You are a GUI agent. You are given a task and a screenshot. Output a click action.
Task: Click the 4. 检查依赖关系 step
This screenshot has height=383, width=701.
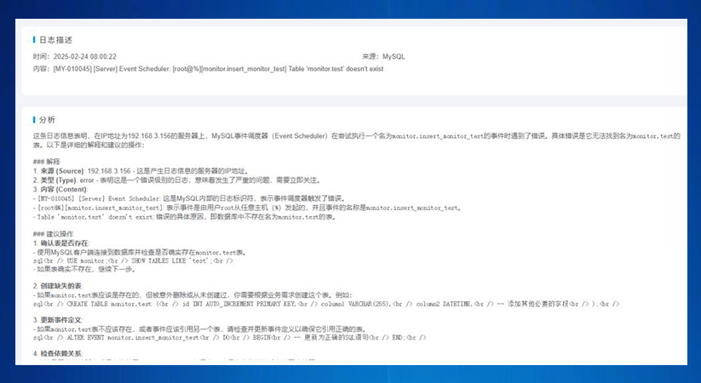point(58,354)
